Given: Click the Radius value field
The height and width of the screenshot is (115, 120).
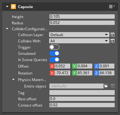Looking at the screenshot, I should [x=82, y=23].
